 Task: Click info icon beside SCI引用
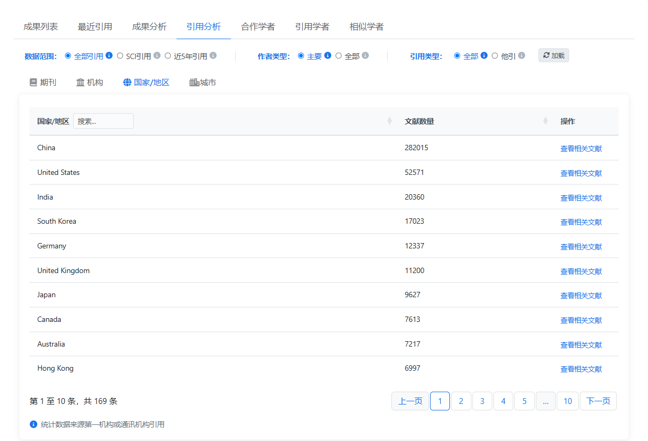(157, 55)
